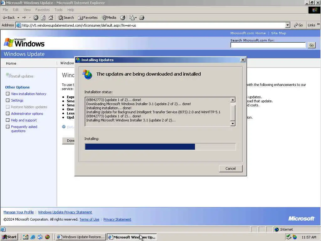Screen dimensions: 321x241
Task: Open the Settings sidebar link
Action: [x=17, y=100]
